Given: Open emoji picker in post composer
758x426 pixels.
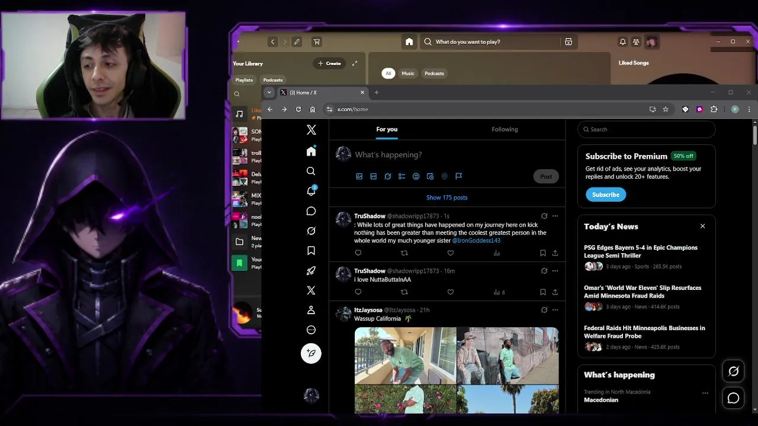Looking at the screenshot, I should 416,176.
